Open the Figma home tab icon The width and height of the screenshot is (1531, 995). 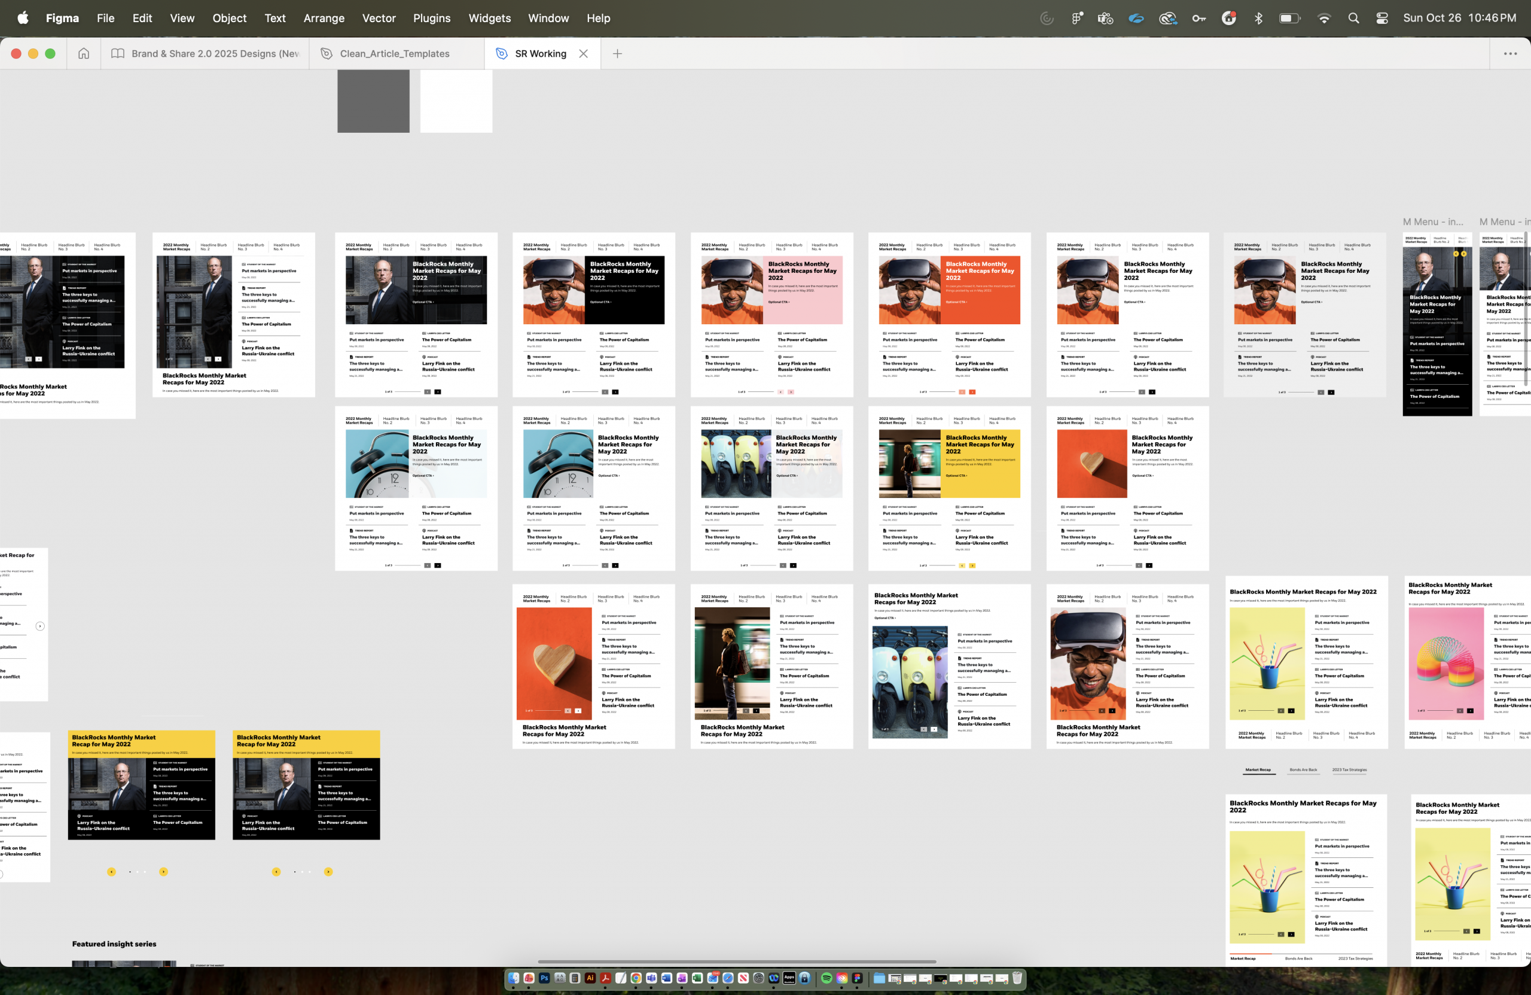click(x=84, y=53)
